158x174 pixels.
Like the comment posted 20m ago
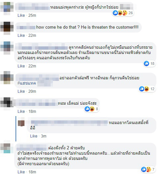tap(21, 91)
